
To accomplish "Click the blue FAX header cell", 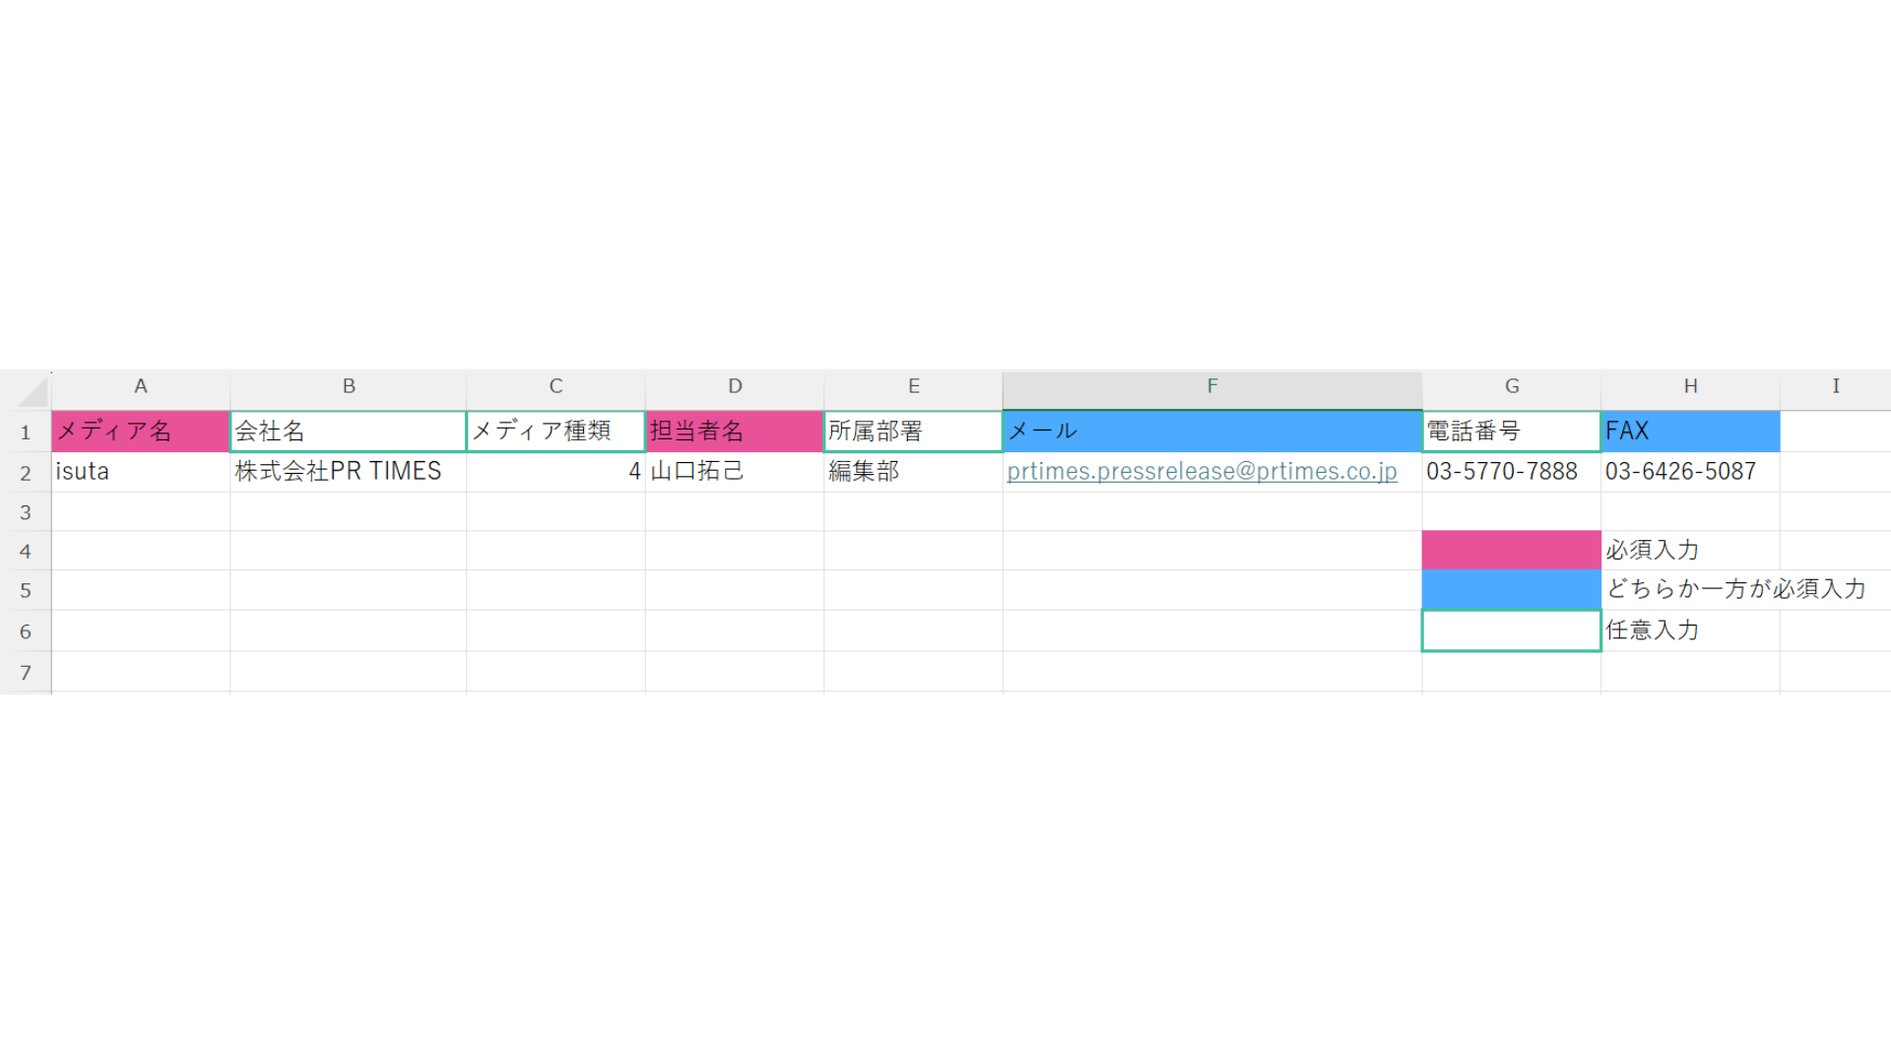I will point(1690,432).
